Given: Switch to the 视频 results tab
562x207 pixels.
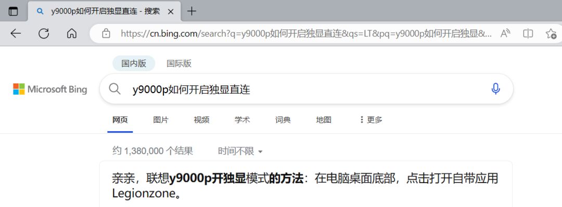Looking at the screenshot, I should click(x=201, y=120).
